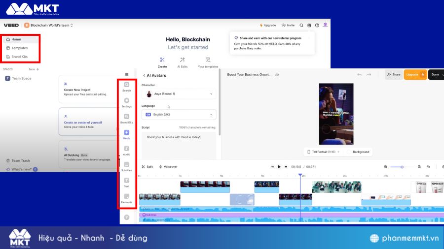
Task: Open the Settings tool in editor sidebar
Action: pos(127,103)
